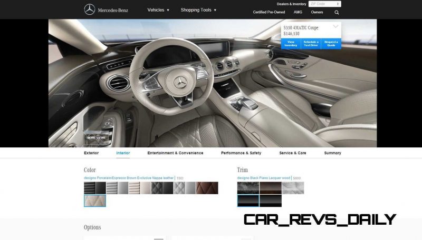The image size is (422, 240).
Task: Choose the grey burl wood trim swatch
Action: (x=248, y=188)
